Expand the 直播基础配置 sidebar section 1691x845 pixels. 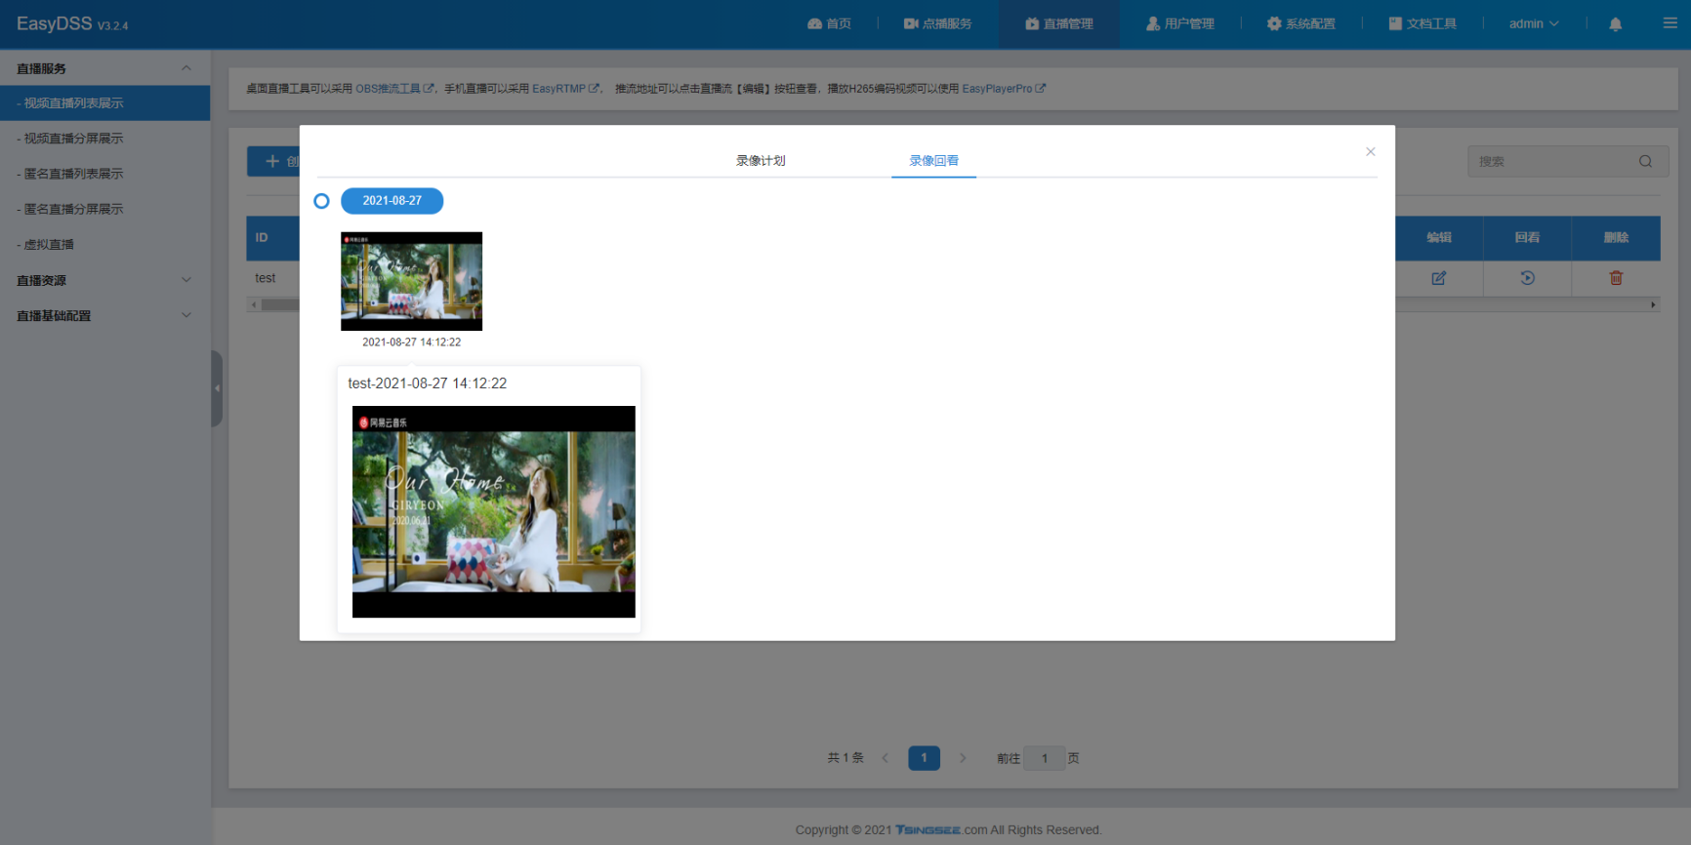(x=104, y=315)
